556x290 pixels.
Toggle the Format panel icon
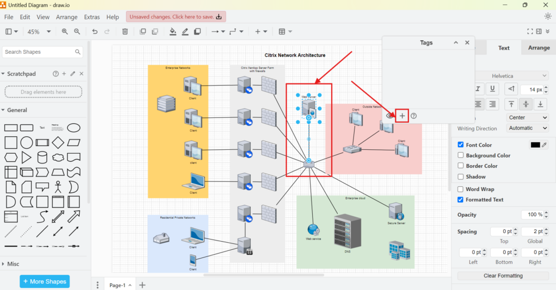[x=539, y=31]
